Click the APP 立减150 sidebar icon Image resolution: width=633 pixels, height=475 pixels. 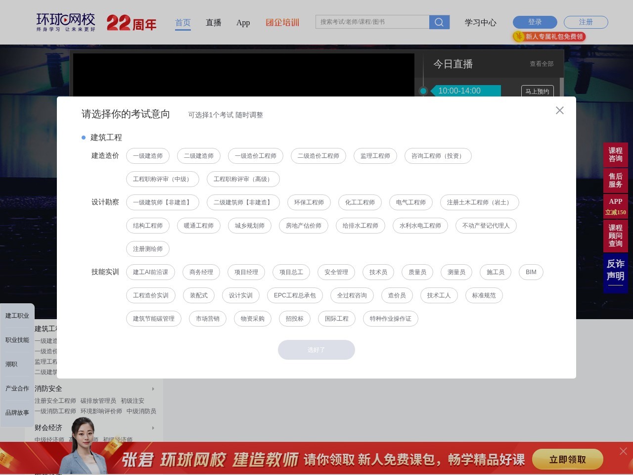point(615,206)
